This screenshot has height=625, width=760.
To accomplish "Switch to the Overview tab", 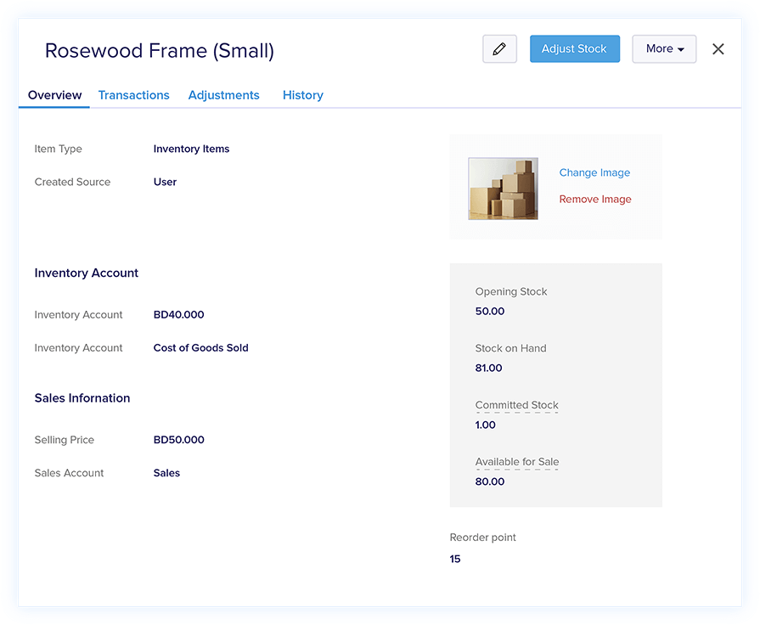I will [55, 95].
